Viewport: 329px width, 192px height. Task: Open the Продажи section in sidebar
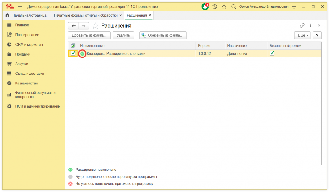(23, 54)
